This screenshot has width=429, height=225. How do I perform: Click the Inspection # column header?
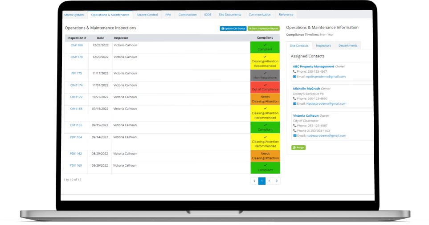77,38
